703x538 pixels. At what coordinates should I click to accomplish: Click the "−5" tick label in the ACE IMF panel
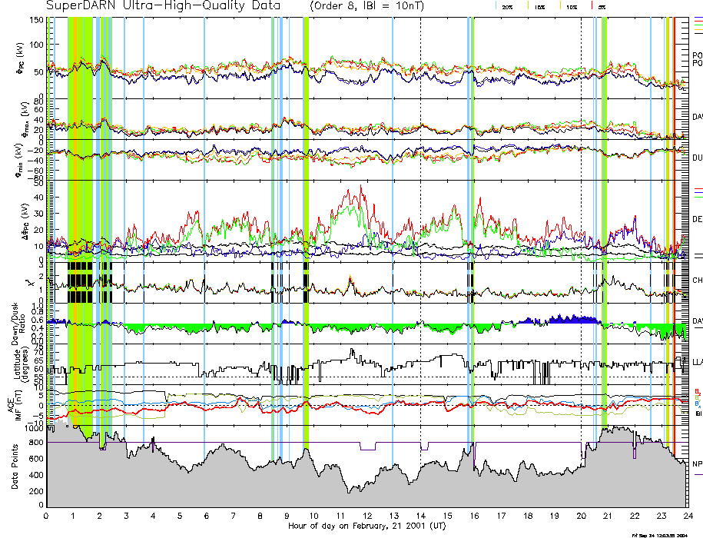click(x=38, y=416)
